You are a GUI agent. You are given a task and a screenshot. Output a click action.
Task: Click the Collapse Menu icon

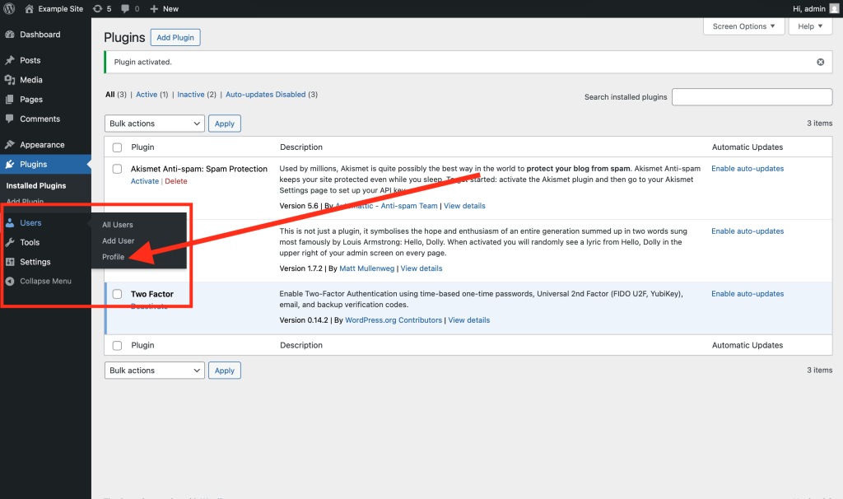tap(10, 282)
